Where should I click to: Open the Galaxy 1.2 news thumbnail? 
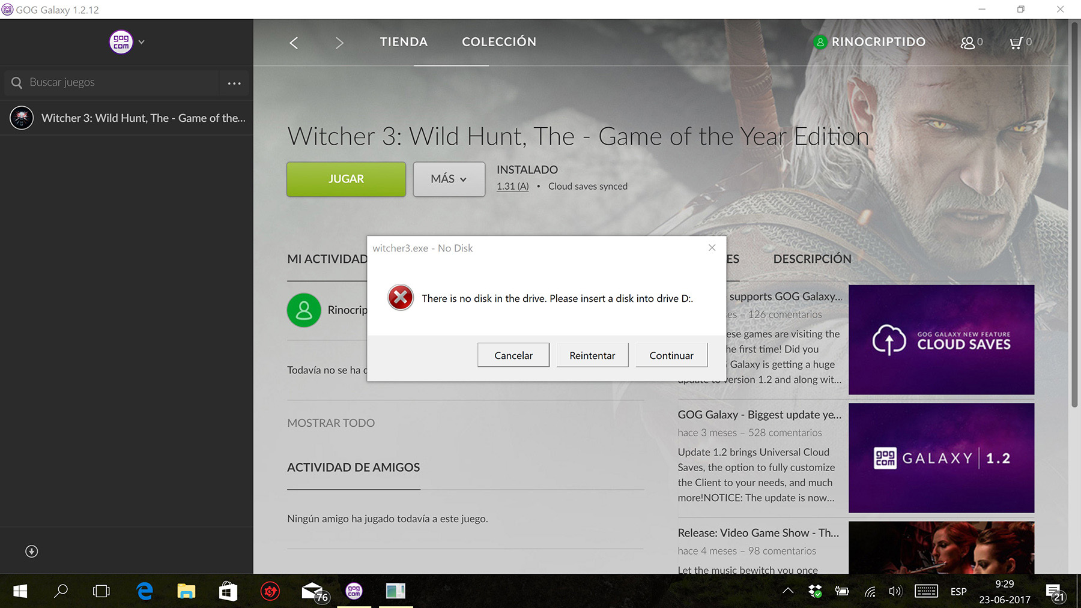point(941,458)
